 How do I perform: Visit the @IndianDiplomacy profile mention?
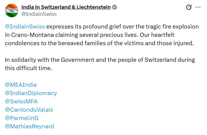click(31, 93)
